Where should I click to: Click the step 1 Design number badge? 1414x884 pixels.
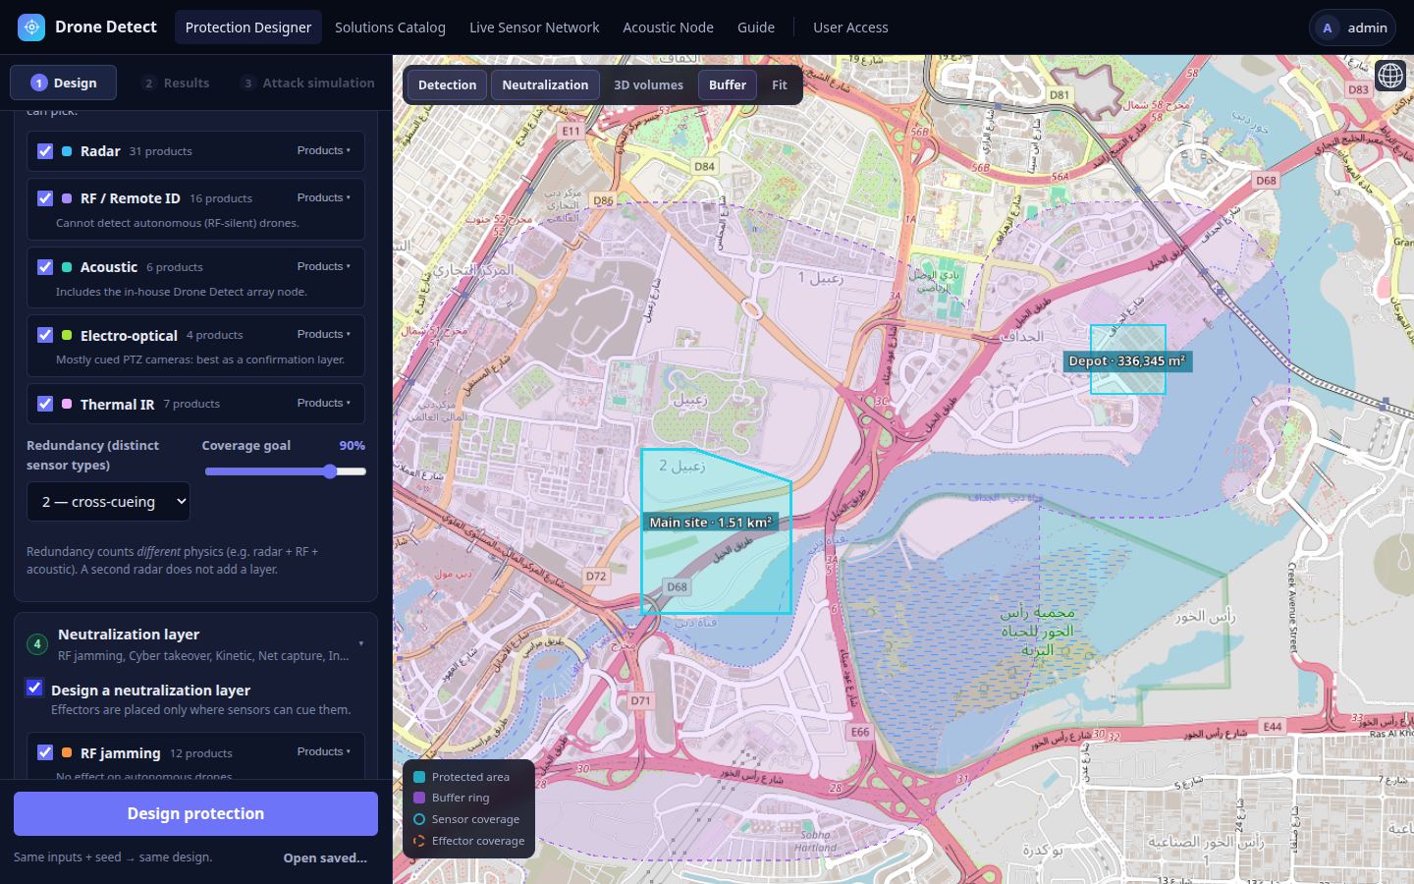pyautogui.click(x=38, y=83)
